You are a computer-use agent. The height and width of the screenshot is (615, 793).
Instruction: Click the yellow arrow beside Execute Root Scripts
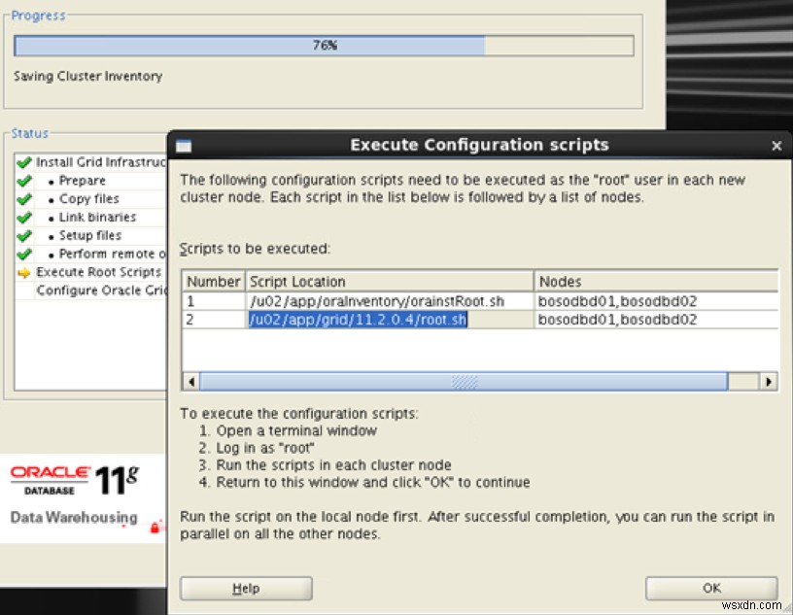tap(23, 273)
